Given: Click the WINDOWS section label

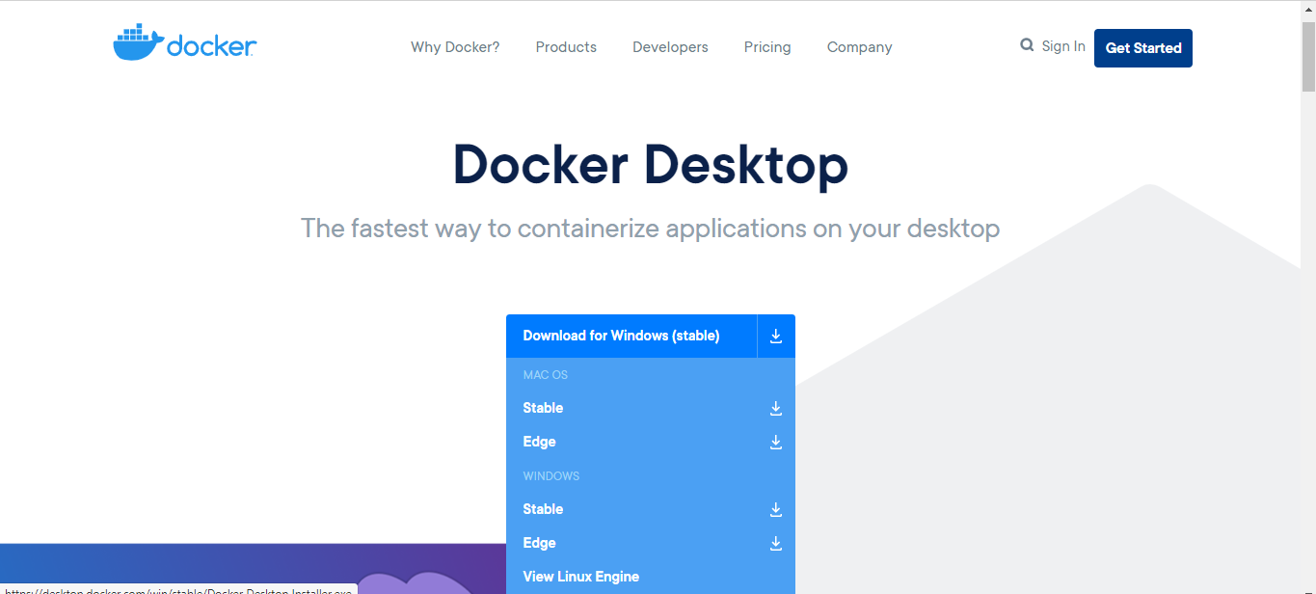Looking at the screenshot, I should pyautogui.click(x=551, y=476).
